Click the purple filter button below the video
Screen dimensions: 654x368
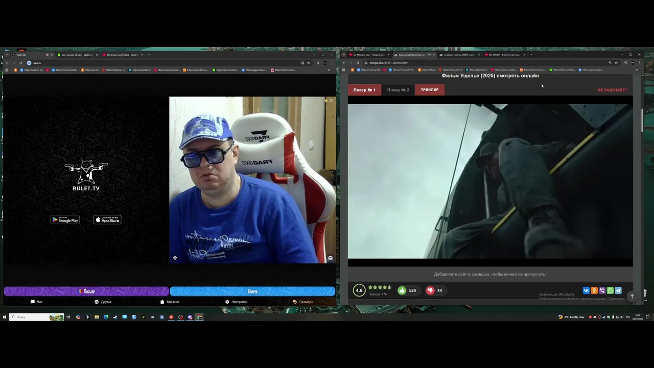(x=86, y=291)
